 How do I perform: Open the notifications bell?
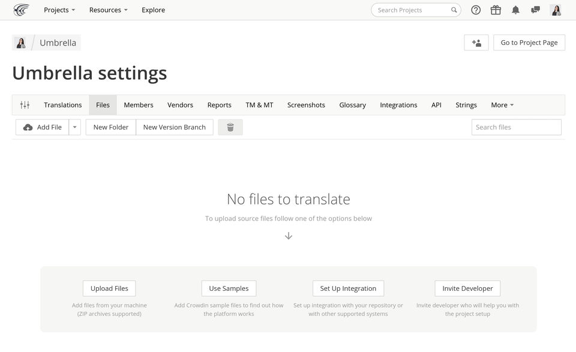coord(515,10)
